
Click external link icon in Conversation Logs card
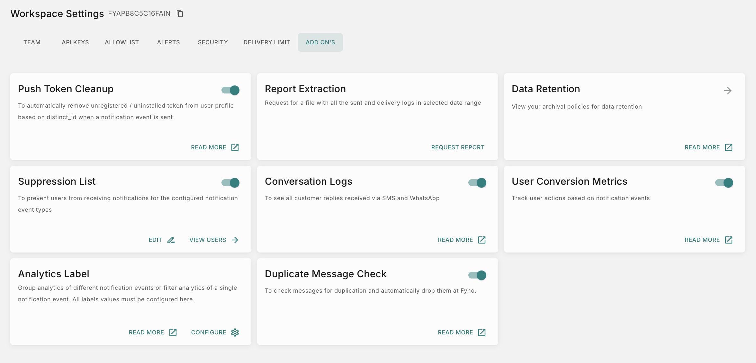coord(482,240)
